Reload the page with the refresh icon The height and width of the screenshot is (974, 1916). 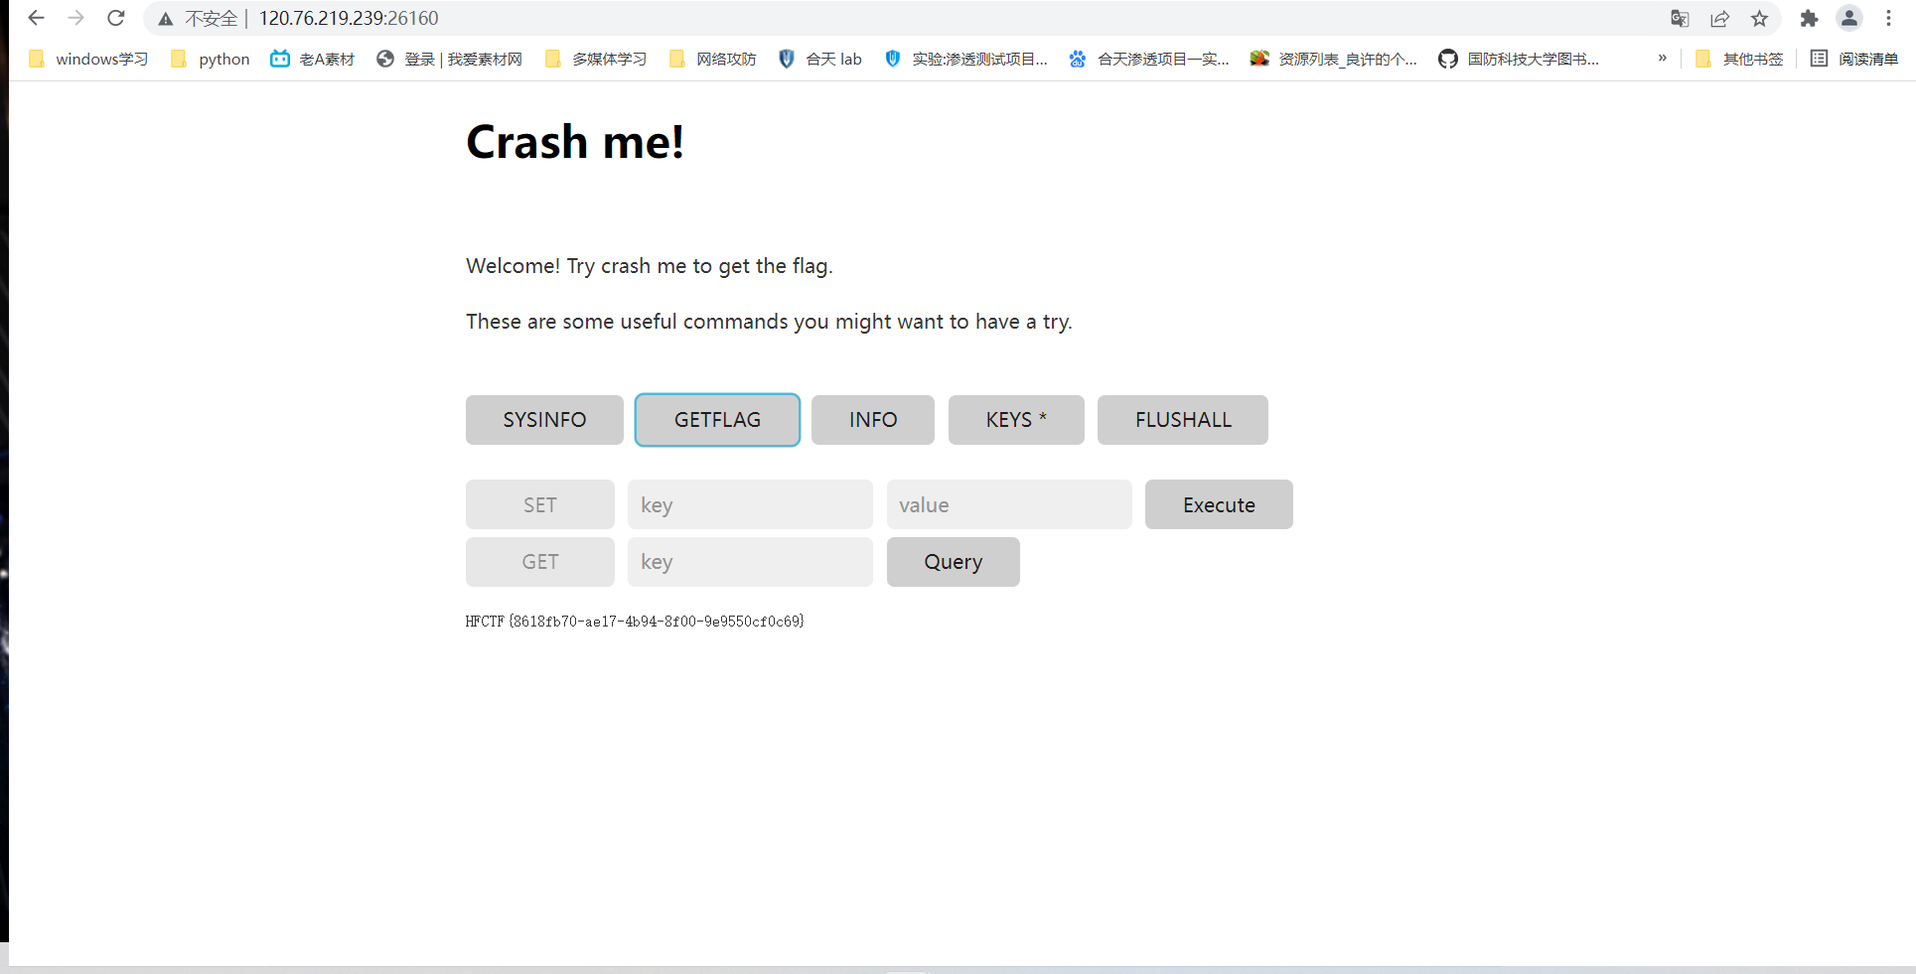point(115,18)
